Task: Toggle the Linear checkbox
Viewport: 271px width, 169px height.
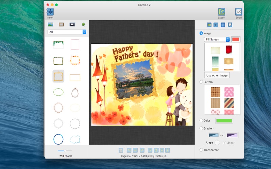Action: pyautogui.click(x=224, y=143)
